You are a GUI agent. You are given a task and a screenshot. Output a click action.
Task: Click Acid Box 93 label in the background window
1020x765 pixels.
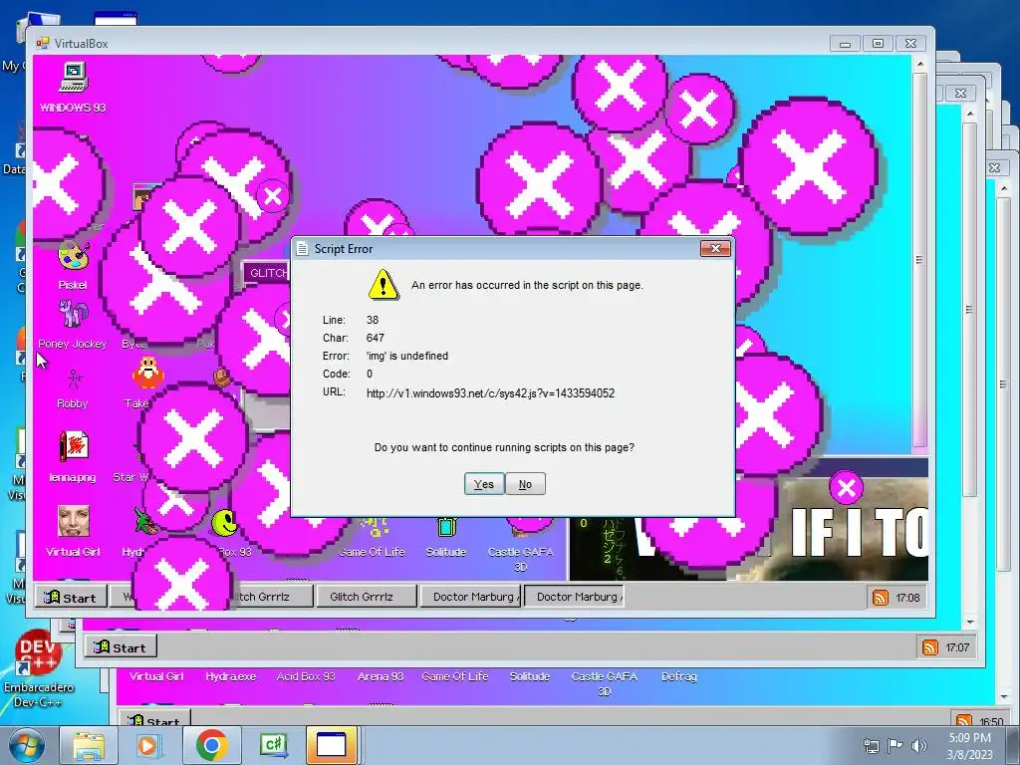[x=305, y=676]
